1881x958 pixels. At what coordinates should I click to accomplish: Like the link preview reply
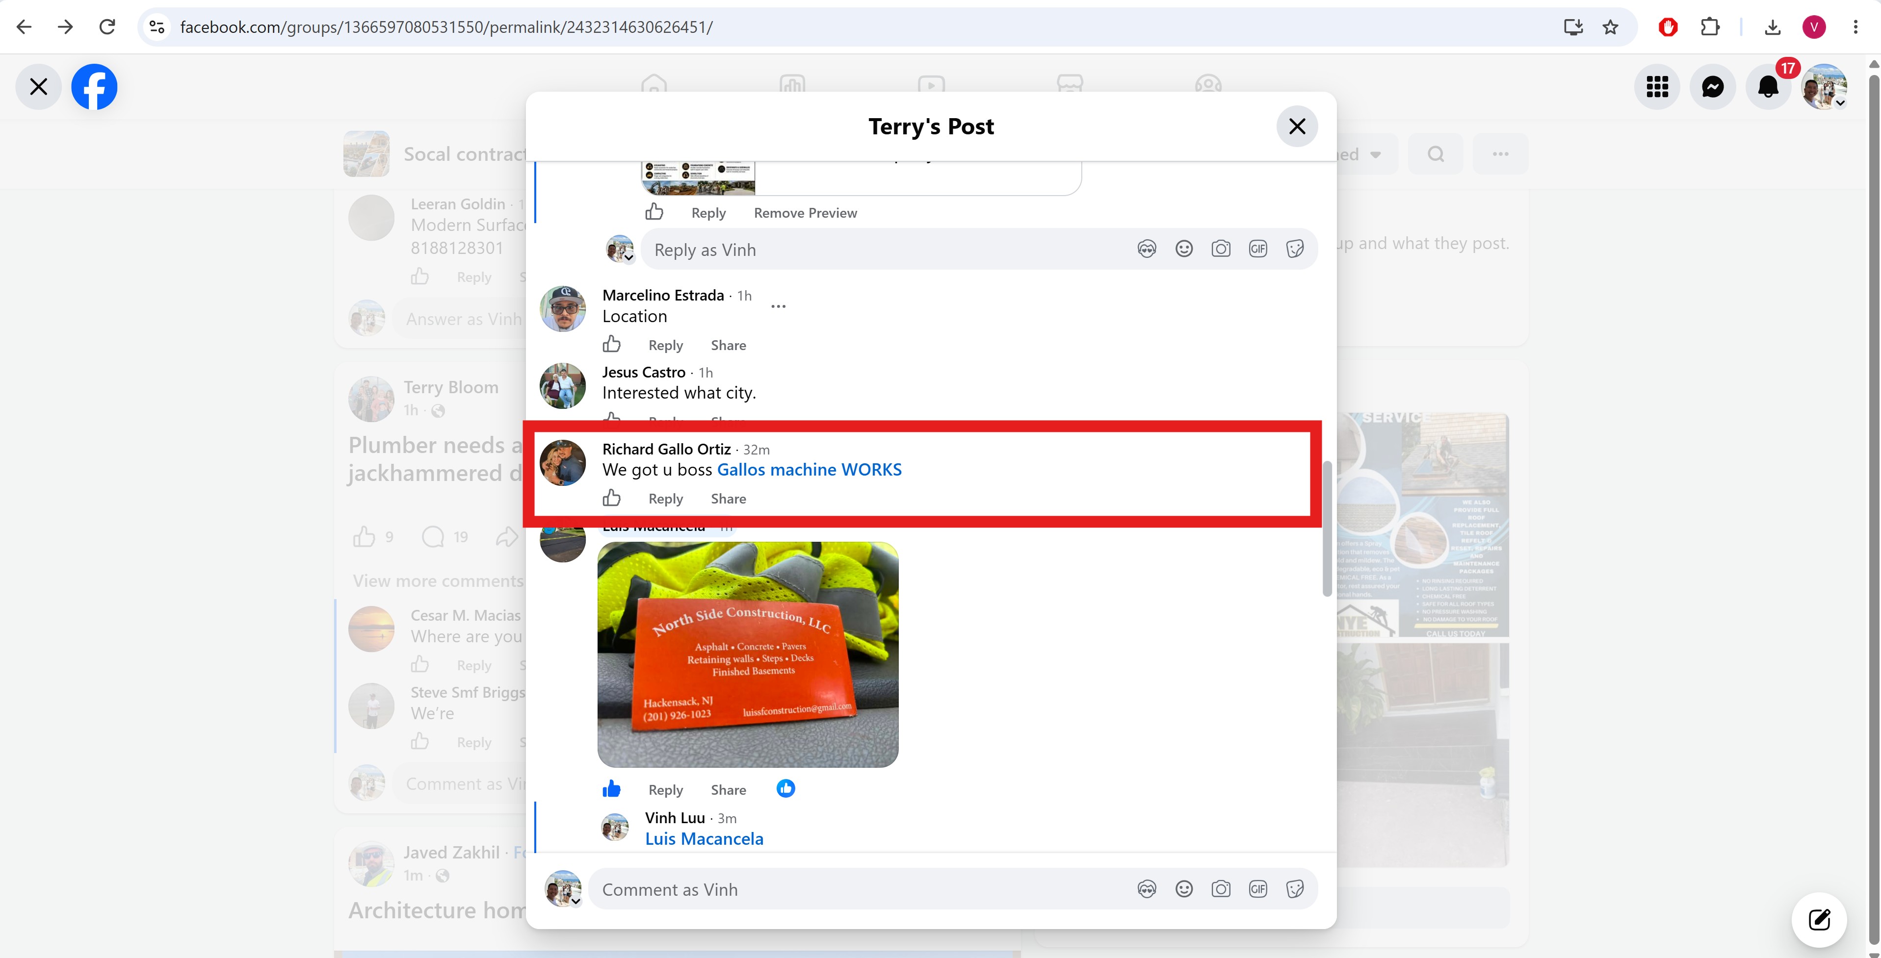(x=654, y=212)
